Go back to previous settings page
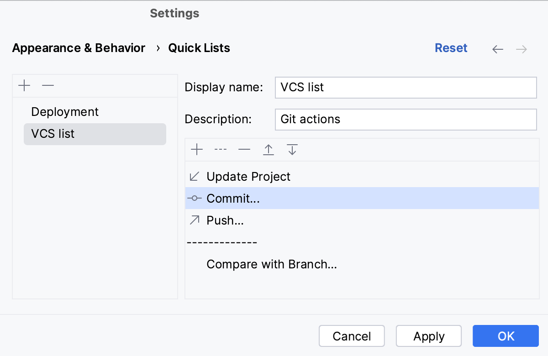The width and height of the screenshot is (548, 356). (498, 49)
